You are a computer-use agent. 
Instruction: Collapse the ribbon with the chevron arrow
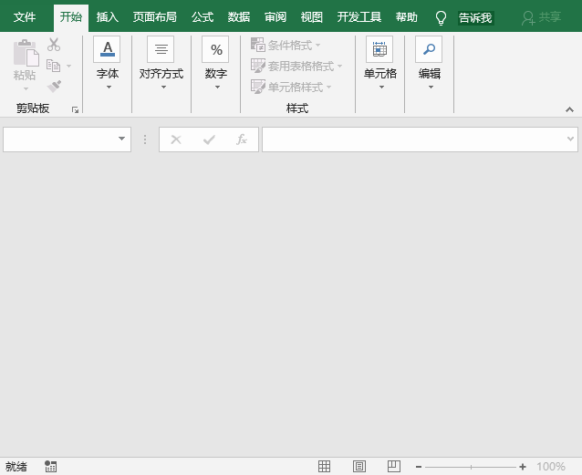570,109
